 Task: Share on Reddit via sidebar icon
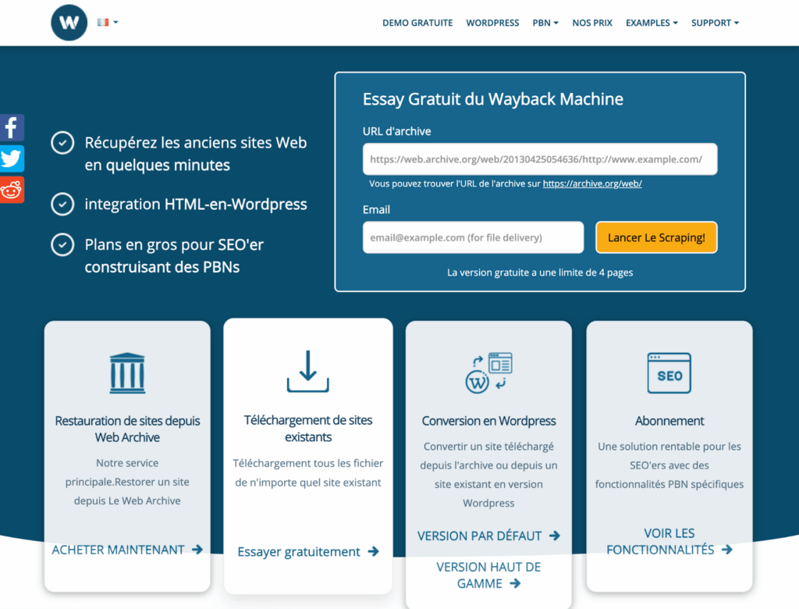click(12, 190)
